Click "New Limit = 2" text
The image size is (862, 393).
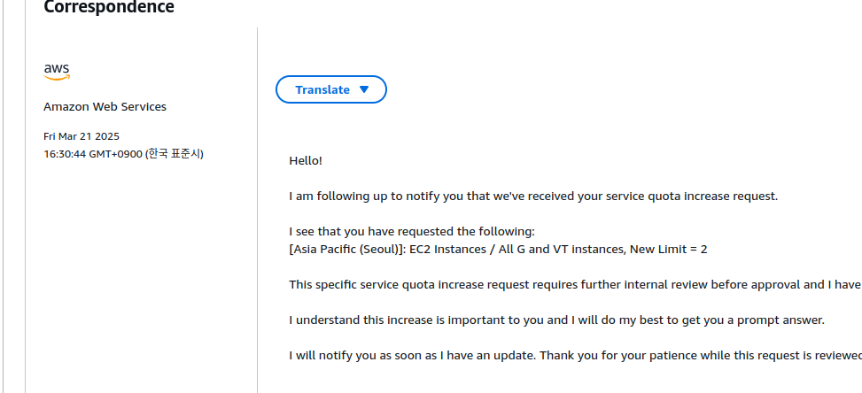669,250
